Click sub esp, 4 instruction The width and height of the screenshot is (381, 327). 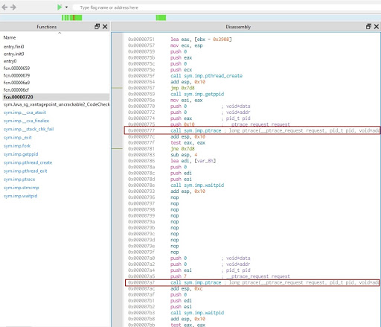pos(184,155)
